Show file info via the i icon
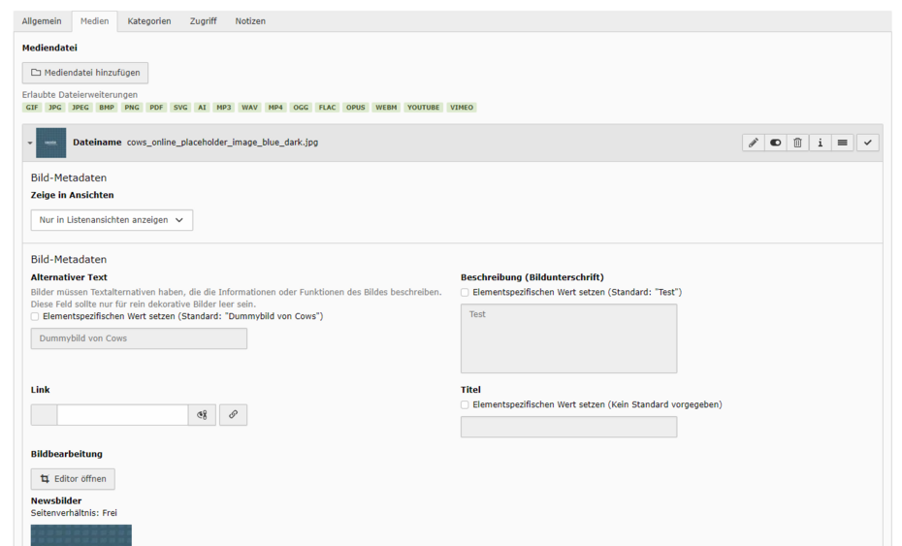The image size is (902, 546). click(x=820, y=143)
